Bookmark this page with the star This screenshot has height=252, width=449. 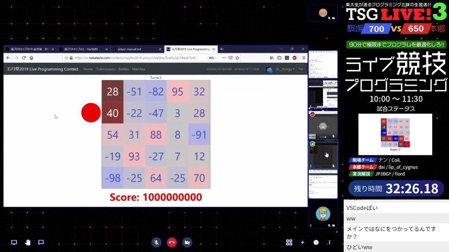[x=238, y=58]
